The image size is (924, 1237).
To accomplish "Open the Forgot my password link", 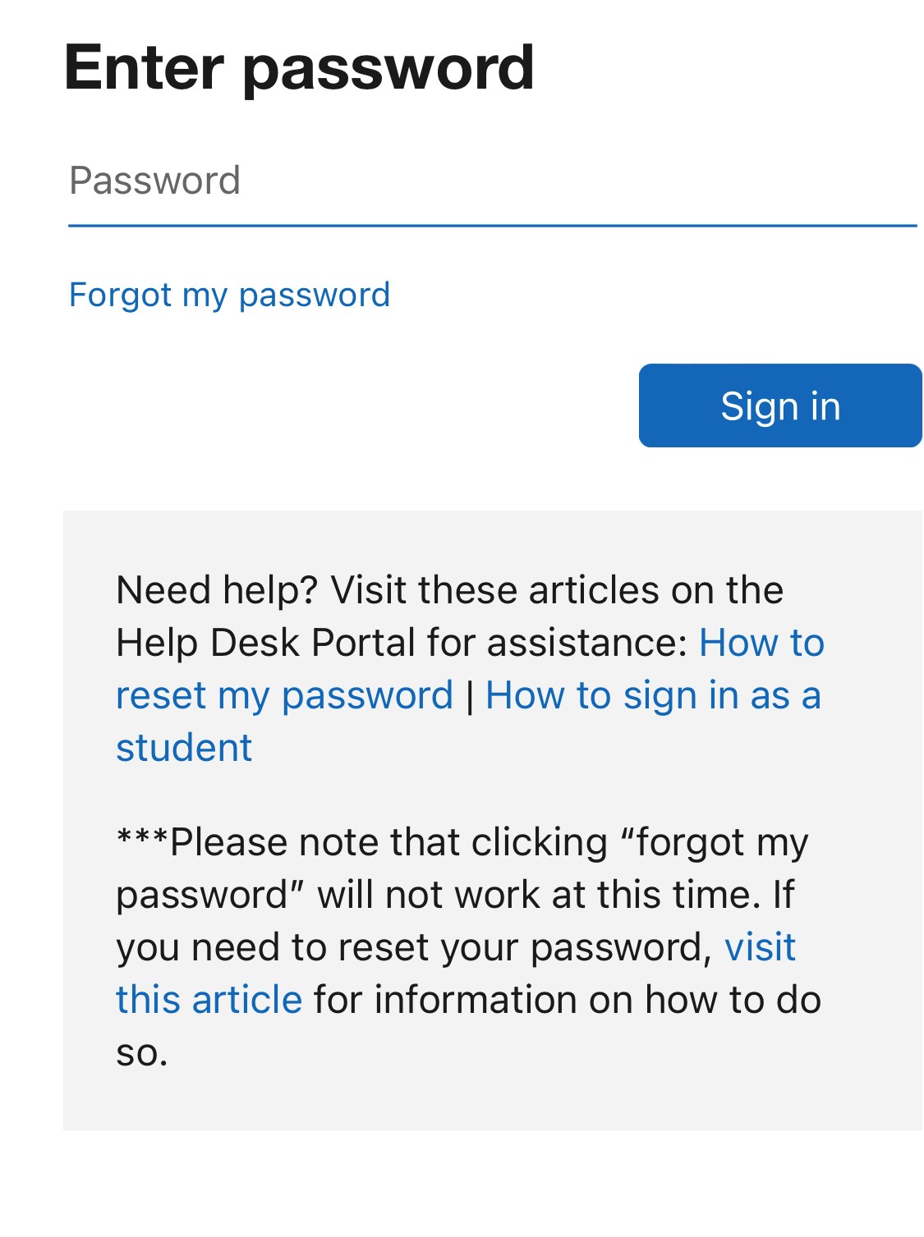I will [x=229, y=296].
